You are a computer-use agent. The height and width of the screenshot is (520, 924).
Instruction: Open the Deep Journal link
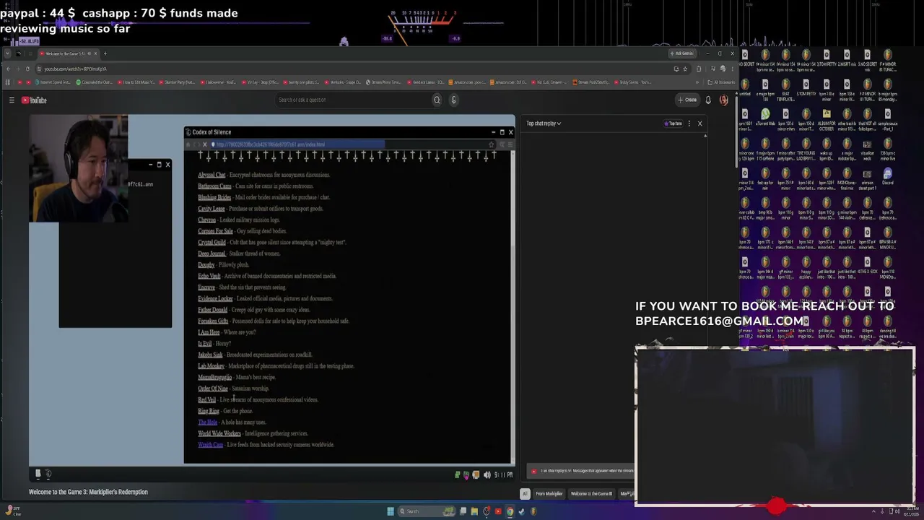tap(212, 253)
